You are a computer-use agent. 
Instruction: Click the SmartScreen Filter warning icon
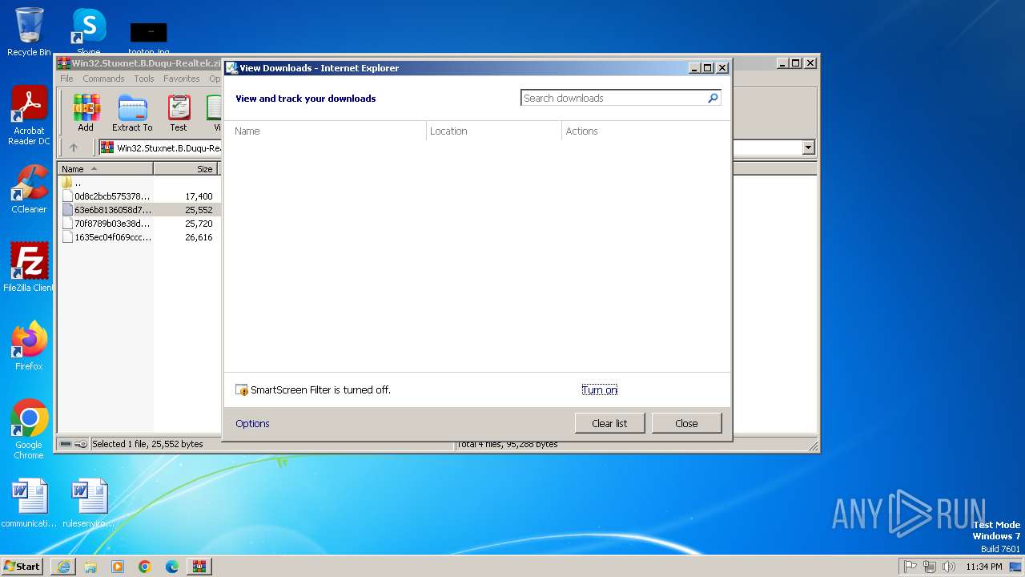pyautogui.click(x=242, y=390)
